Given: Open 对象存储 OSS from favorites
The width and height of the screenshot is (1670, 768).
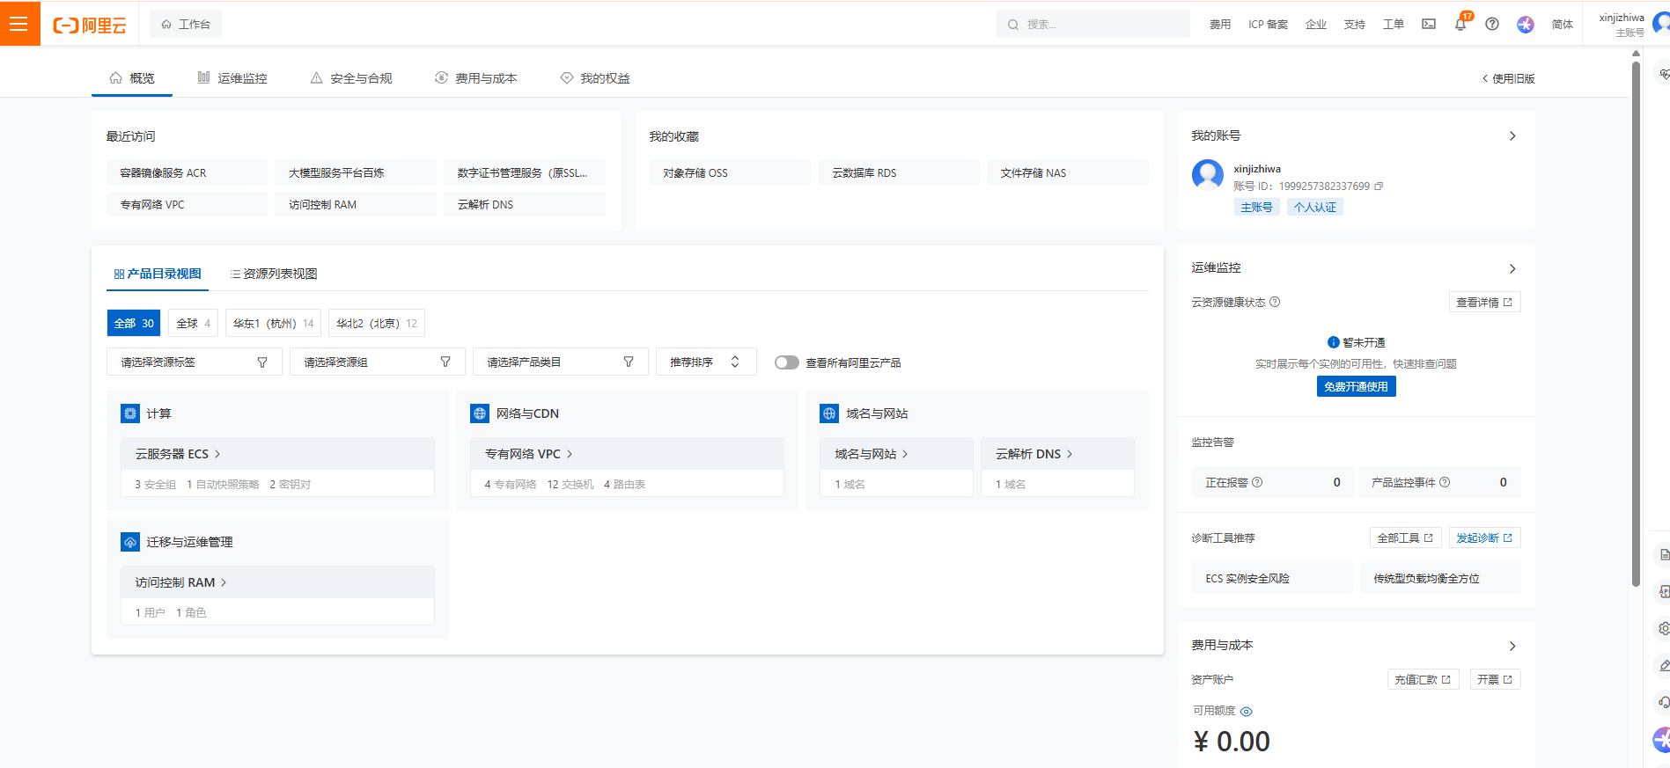Looking at the screenshot, I should click(730, 172).
